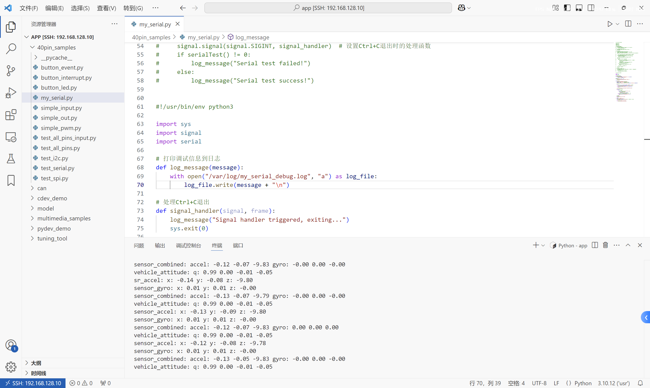
Task: Open Source Control view
Action: [11, 71]
